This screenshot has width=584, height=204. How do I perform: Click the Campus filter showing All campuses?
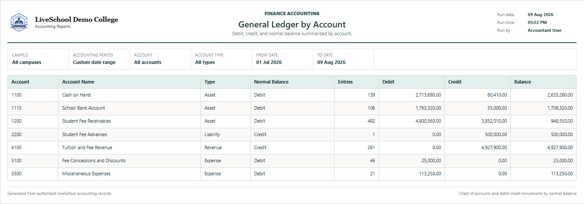pyautogui.click(x=38, y=59)
